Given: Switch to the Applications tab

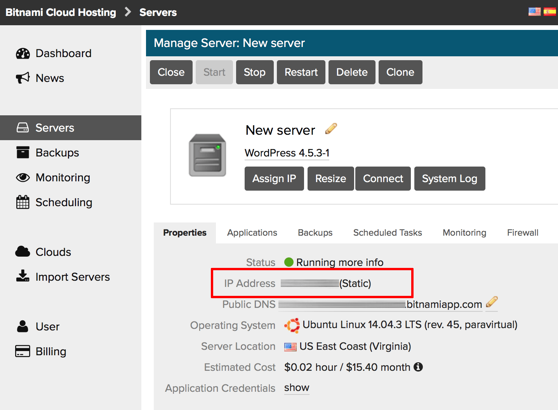Looking at the screenshot, I should tap(252, 233).
